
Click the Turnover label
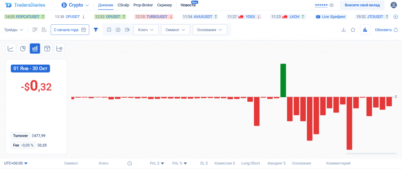point(20,136)
